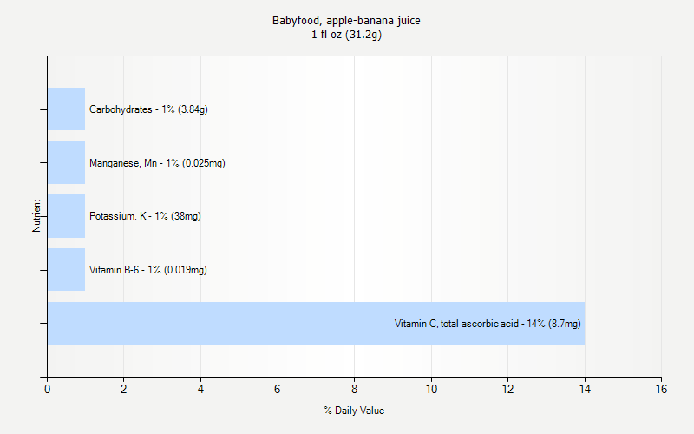
Task: Select the Potassium bar
Action: (66, 216)
